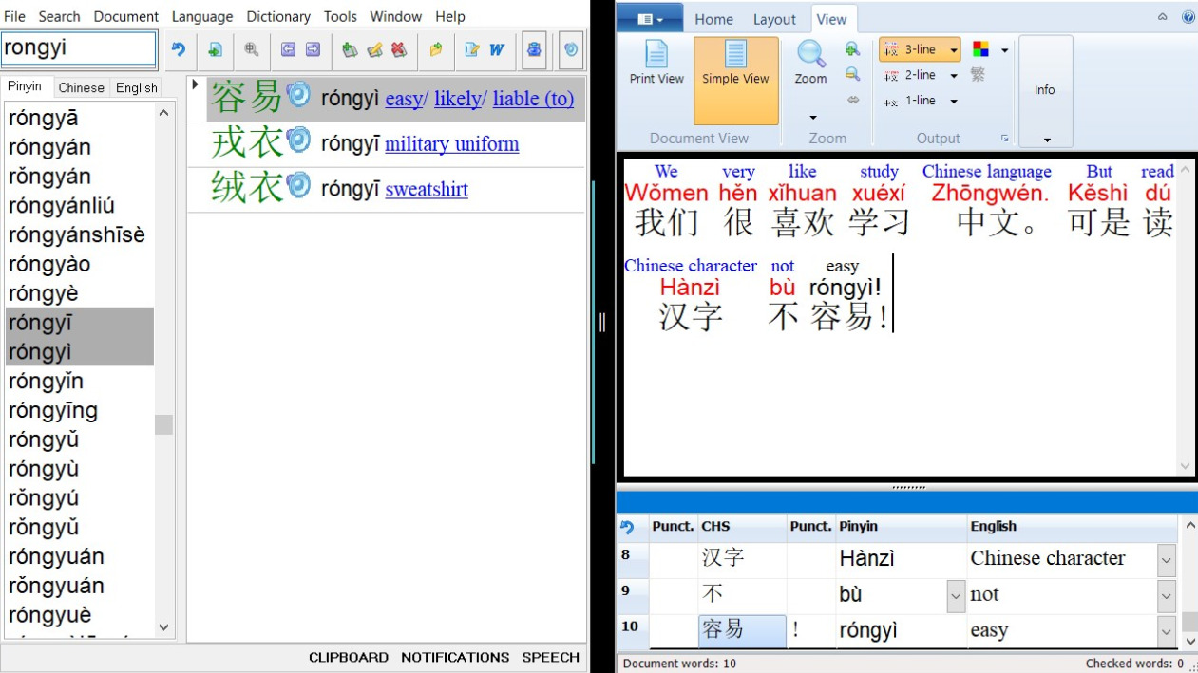Open the English dropdown for 'easy' row
The width and height of the screenshot is (1198, 673).
tap(1167, 631)
